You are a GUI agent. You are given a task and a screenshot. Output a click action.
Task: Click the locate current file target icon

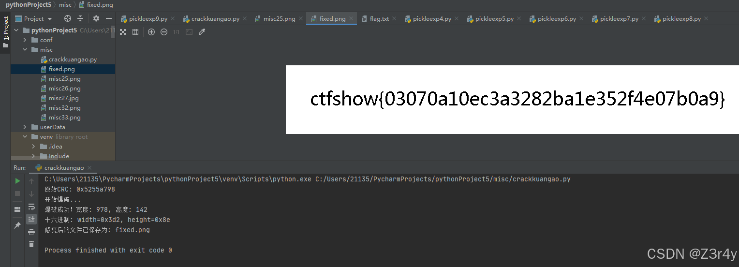click(x=68, y=18)
